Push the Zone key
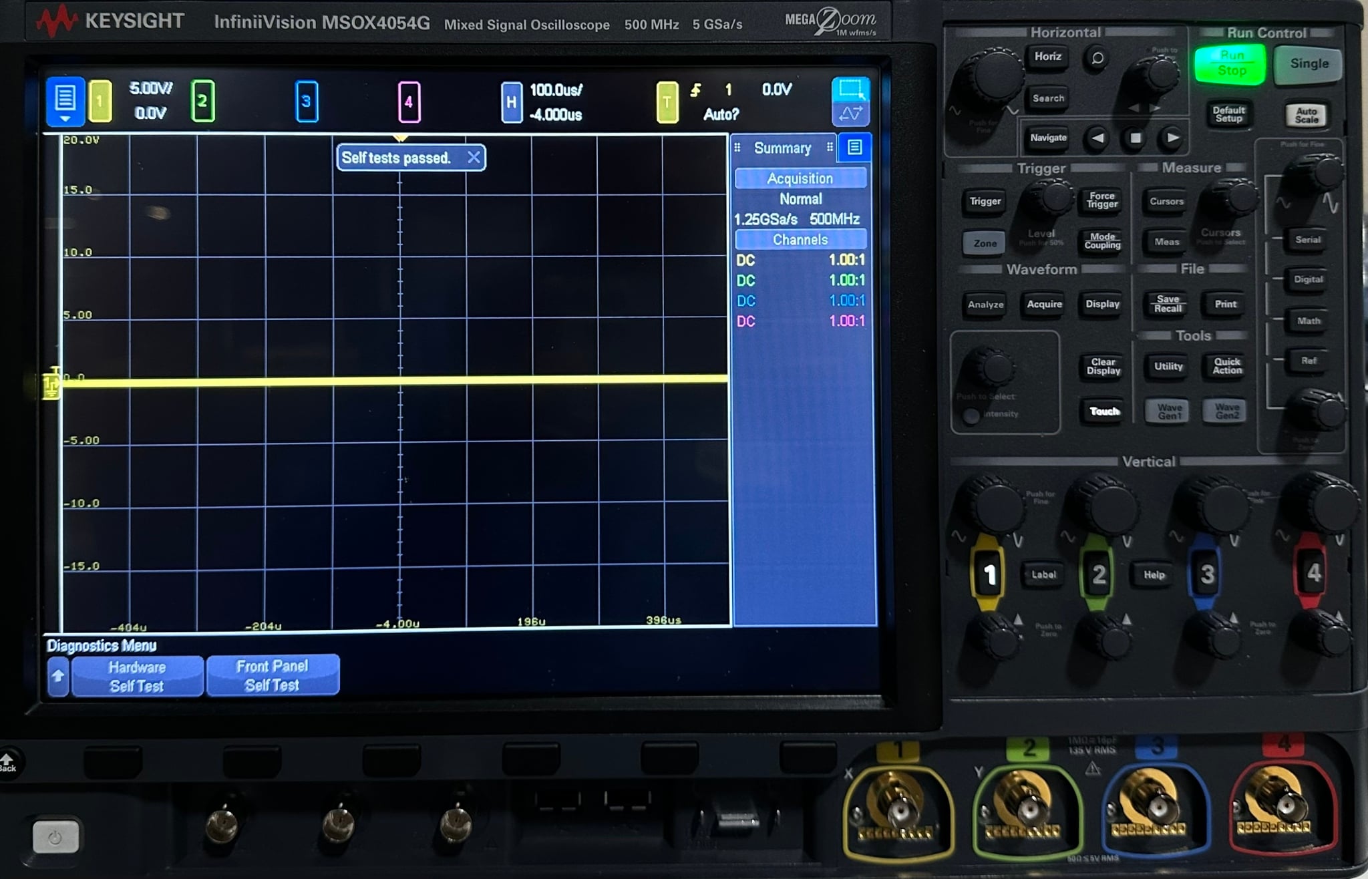 985,243
